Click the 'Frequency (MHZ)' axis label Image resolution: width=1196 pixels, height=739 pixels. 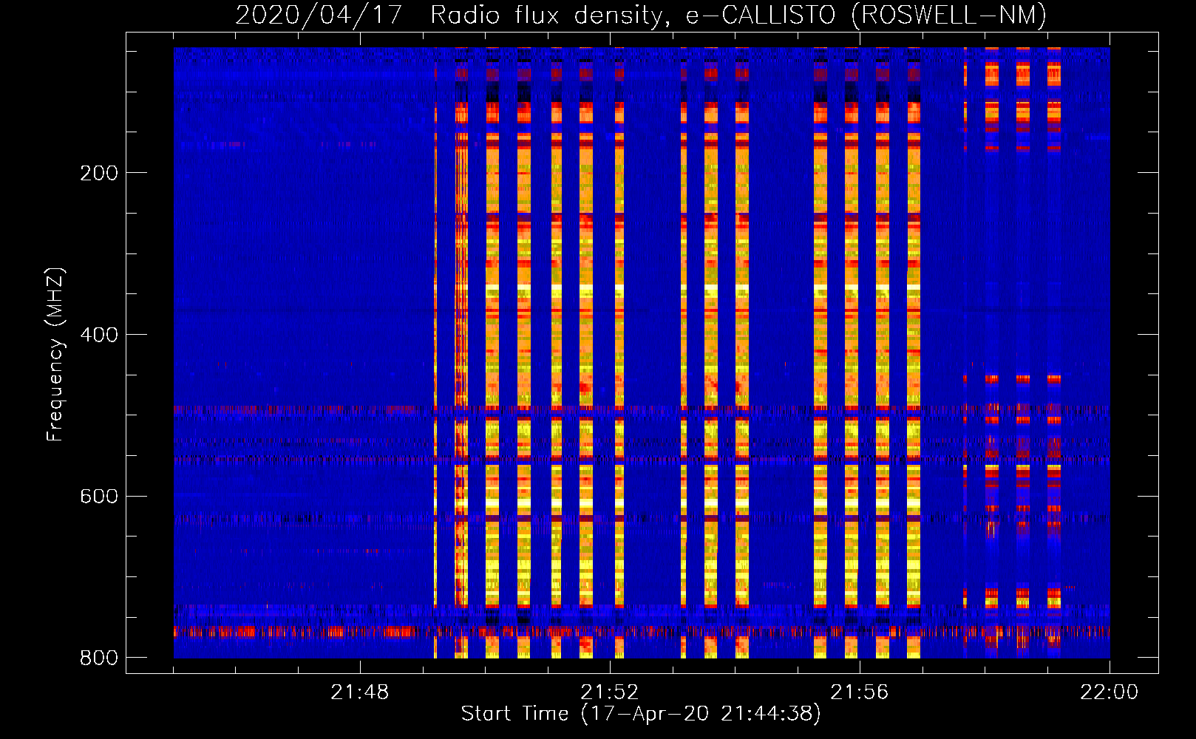click(55, 355)
